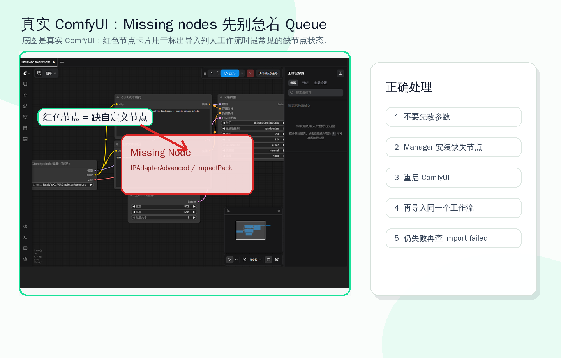Open the templates sidebar icon
The width and height of the screenshot is (561, 358).
click(25, 128)
